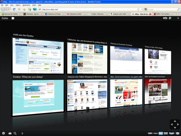Switch to the Lifehacker tab
The height and width of the screenshot is (136, 181).
pyautogui.click(x=33, y=14)
